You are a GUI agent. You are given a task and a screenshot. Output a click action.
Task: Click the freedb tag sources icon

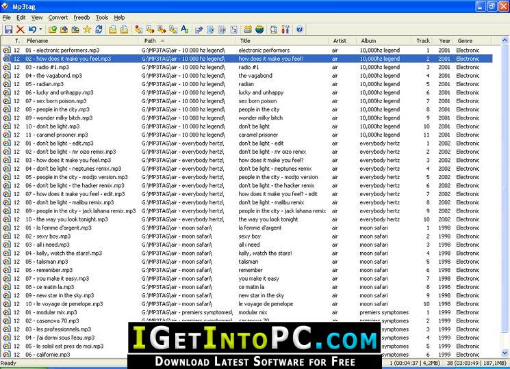(x=248, y=29)
